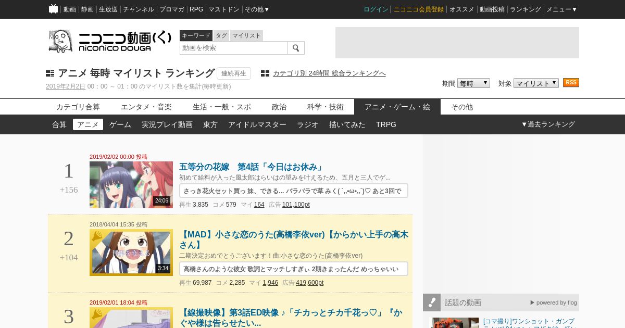Switch to 政治 category tab
This screenshot has height=328, width=625.
(279, 107)
